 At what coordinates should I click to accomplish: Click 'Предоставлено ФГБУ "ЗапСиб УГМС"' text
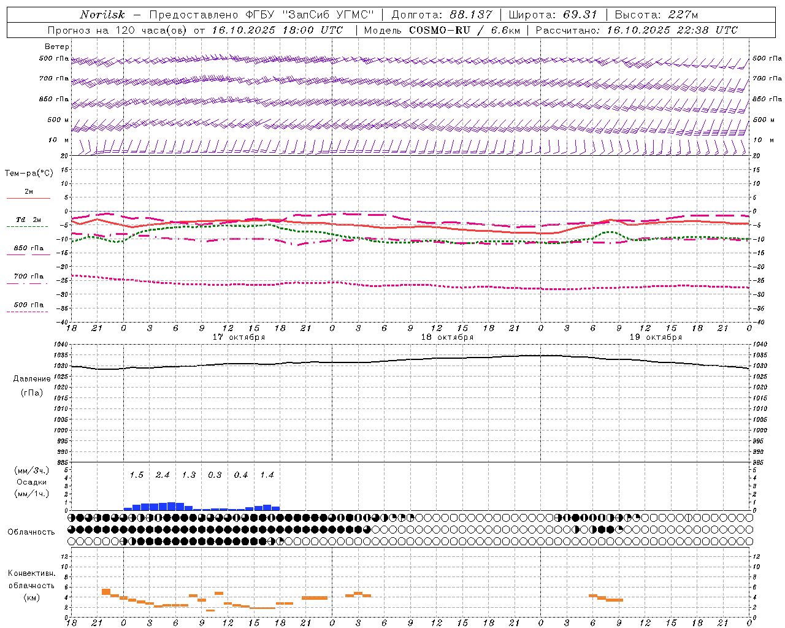262,15
